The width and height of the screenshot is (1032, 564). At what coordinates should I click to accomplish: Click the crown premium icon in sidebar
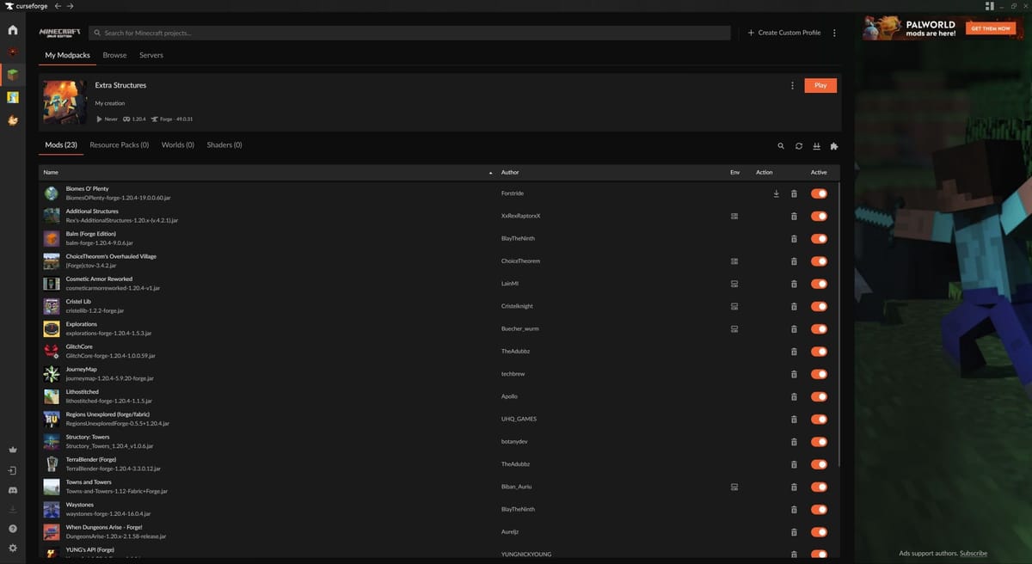point(12,450)
